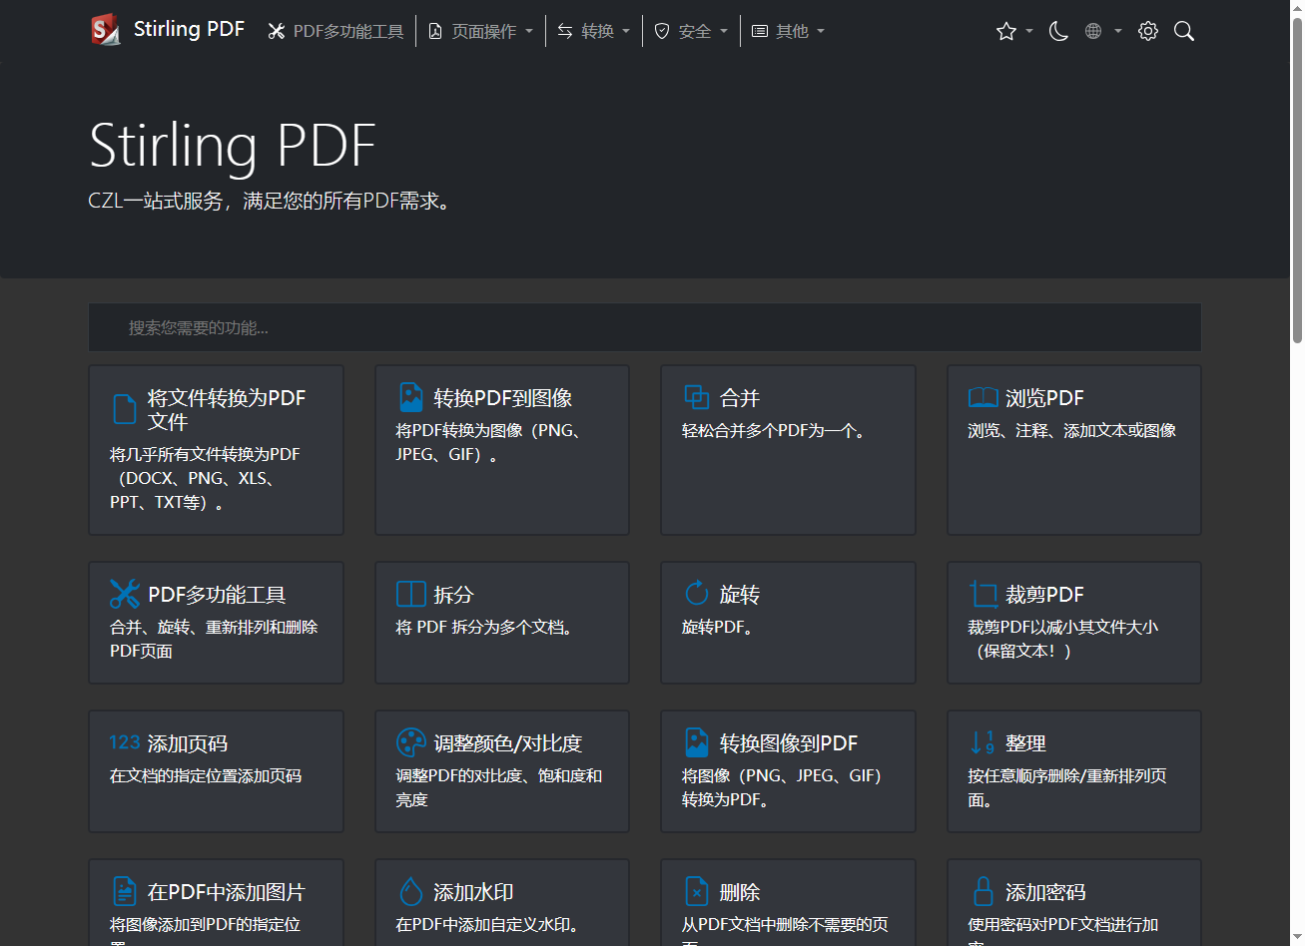1305x946 pixels.
Task: Click the 在PDF中添加自定义水印 description
Action: [x=487, y=924]
